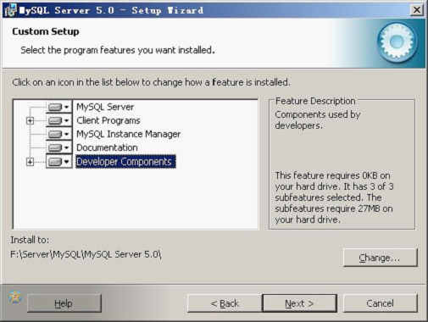Select the Developer Components feature
This screenshot has width=428, height=322.
tap(125, 162)
